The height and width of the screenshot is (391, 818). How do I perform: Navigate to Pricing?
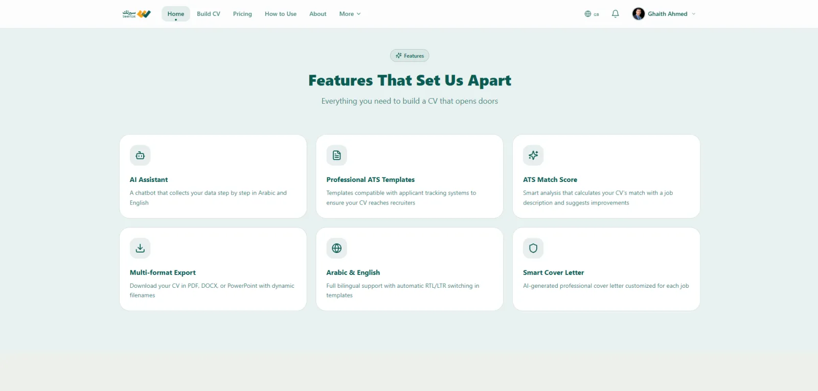[x=242, y=14]
